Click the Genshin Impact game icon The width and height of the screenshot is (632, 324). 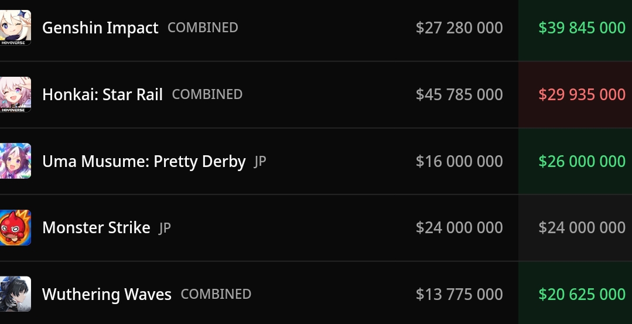point(15,28)
